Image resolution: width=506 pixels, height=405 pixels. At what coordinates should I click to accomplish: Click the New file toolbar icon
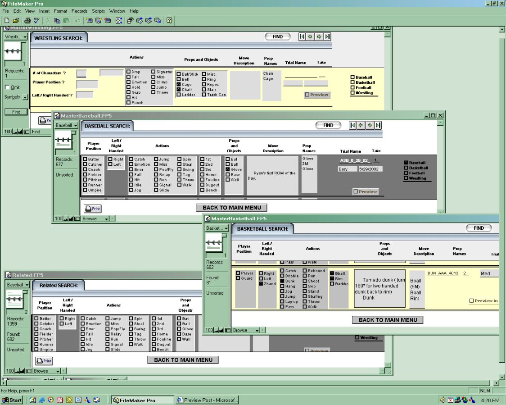tap(7, 20)
